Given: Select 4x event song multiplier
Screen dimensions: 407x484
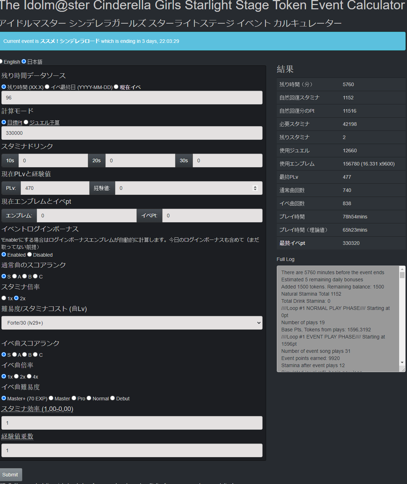Looking at the screenshot, I should pyautogui.click(x=29, y=376).
